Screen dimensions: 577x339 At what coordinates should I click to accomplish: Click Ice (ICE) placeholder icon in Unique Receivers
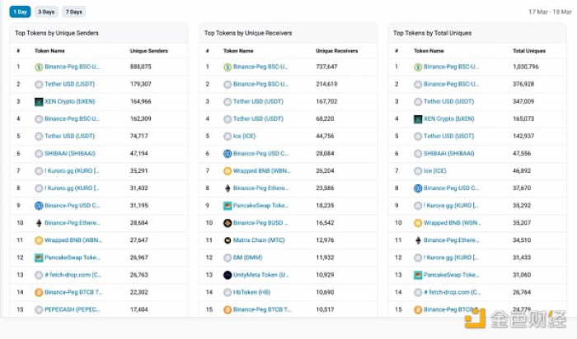[228, 137]
